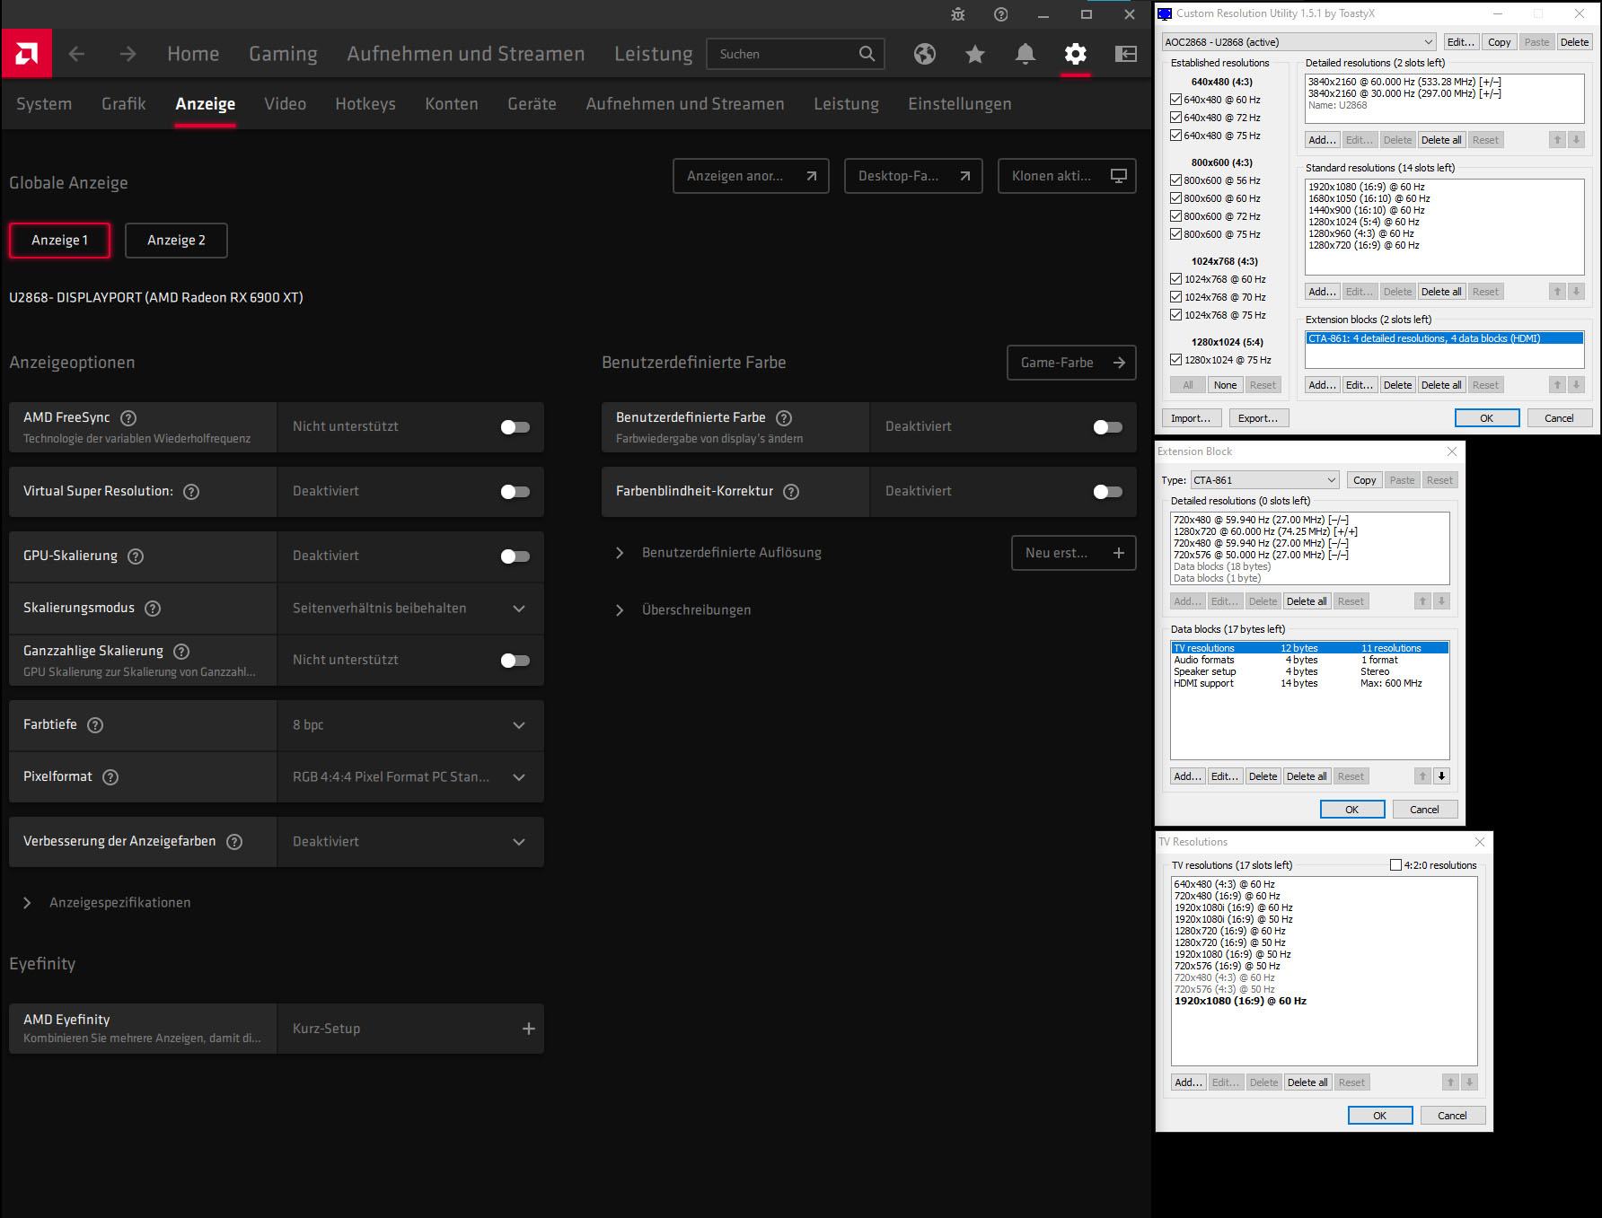Enable Farbenblindheit-Korrektur switch
Screen dimensions: 1602x1218
click(x=1108, y=492)
